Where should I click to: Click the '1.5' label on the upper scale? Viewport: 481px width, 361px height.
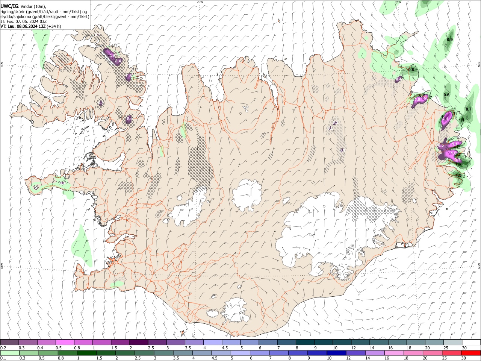click(113, 348)
